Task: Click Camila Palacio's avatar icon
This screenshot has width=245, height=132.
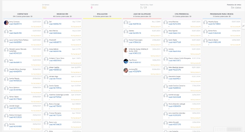Action: (6, 79)
